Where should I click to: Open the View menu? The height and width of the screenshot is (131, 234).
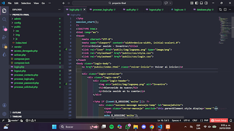[x=36, y=3]
